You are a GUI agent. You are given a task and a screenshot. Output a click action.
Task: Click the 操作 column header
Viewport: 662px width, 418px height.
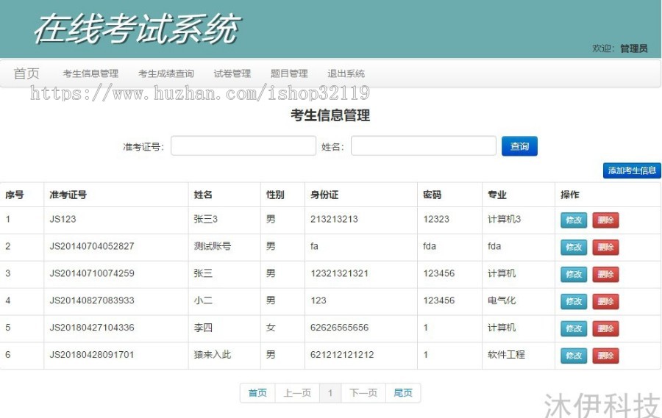[570, 195]
